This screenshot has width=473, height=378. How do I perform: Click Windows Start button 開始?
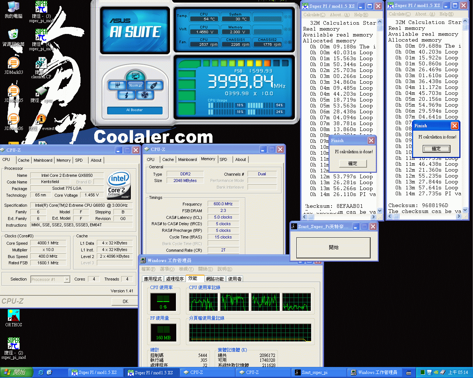(17, 372)
